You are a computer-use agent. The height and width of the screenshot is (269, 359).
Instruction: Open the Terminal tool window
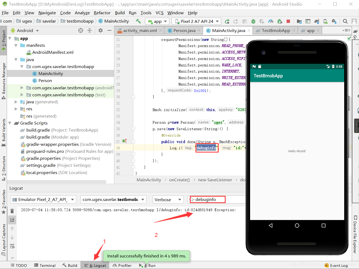coord(45,265)
